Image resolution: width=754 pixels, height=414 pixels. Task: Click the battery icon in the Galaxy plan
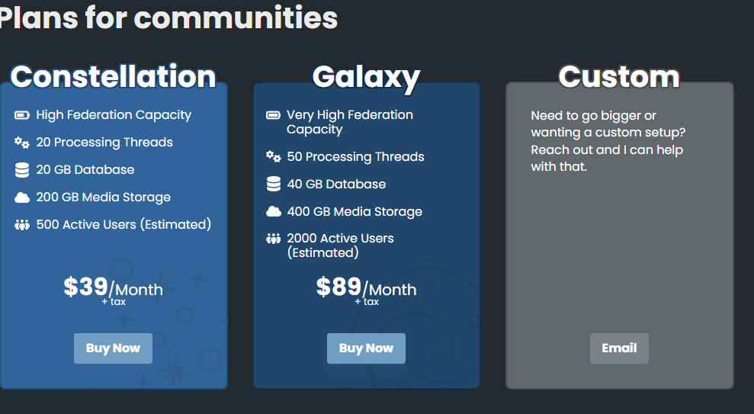tap(273, 115)
